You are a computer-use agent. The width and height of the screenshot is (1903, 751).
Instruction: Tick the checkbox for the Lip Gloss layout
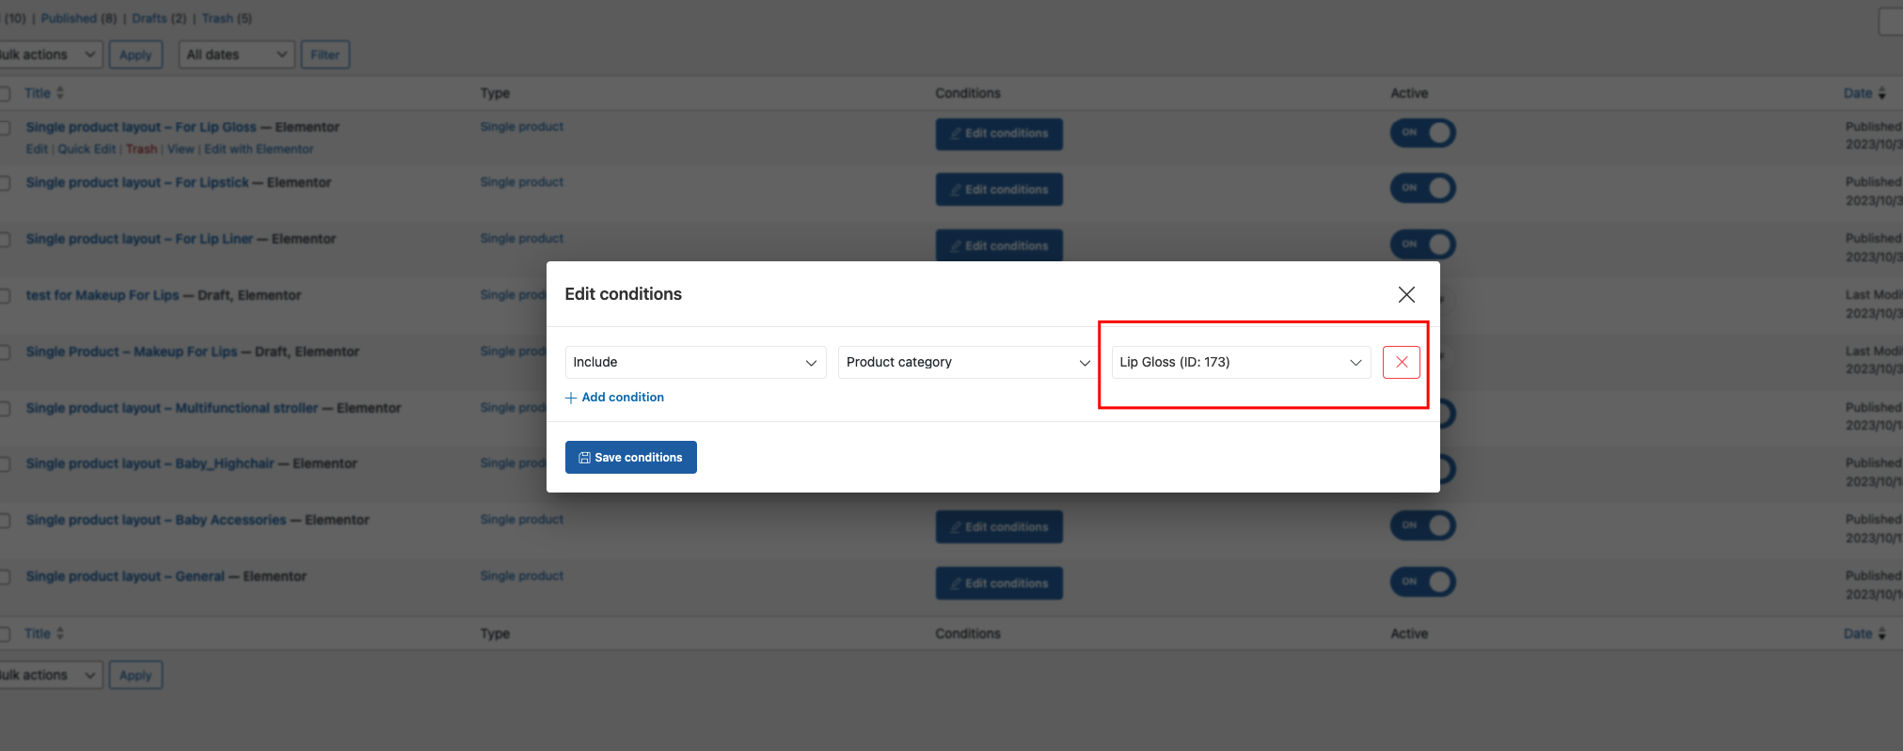pyautogui.click(x=5, y=128)
